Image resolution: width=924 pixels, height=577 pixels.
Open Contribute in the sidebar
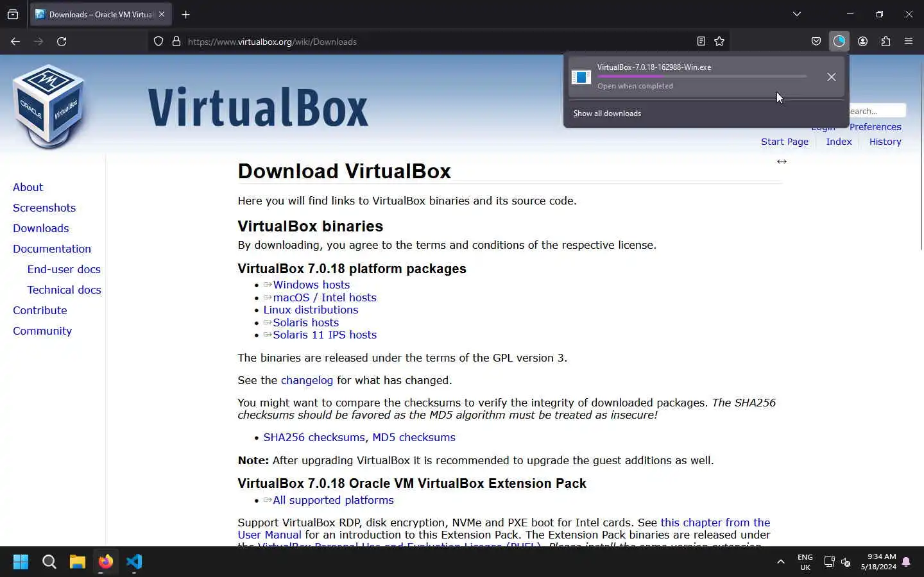click(40, 310)
